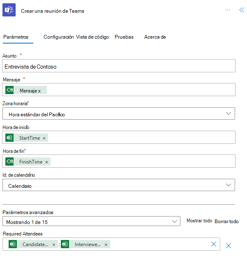Open the ellipsis more options menu

click(228, 10)
